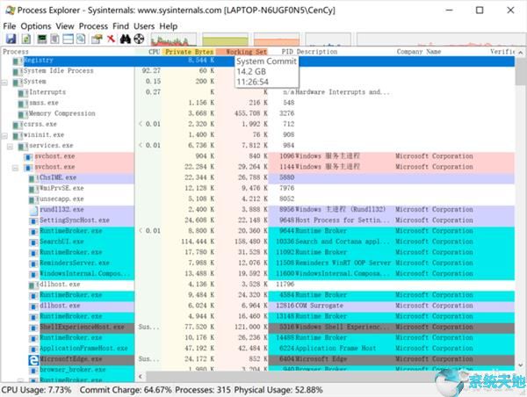Image resolution: width=527 pixels, height=397 pixels.
Task: Open System Information from the toolbar icon
Action: (42, 39)
